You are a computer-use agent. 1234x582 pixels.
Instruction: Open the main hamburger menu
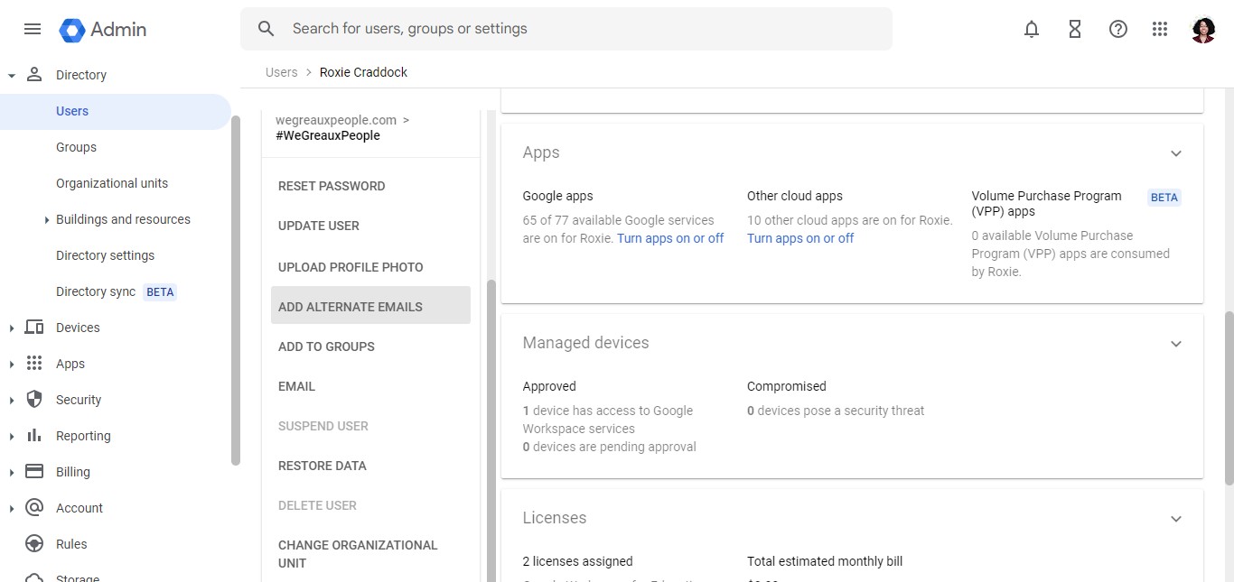coord(33,29)
